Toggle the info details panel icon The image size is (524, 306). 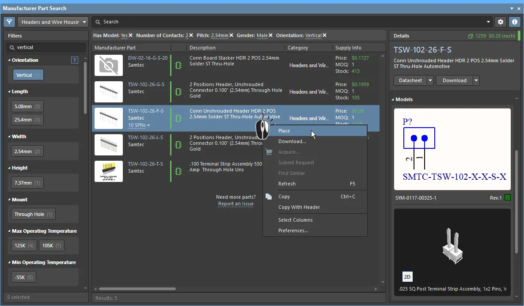(515, 22)
